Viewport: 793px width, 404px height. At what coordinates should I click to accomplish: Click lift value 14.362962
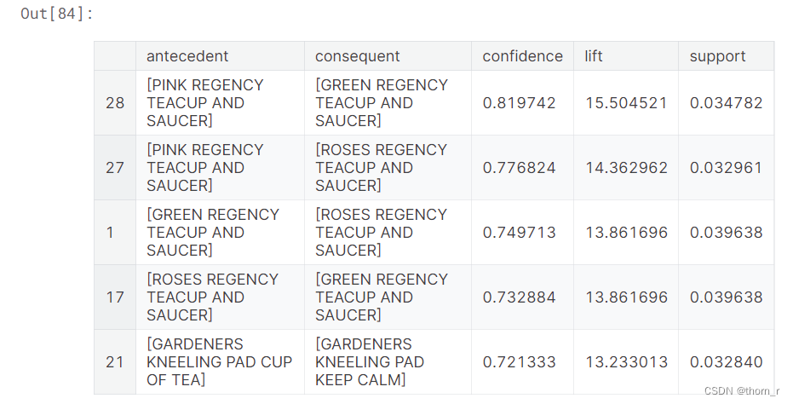click(626, 168)
